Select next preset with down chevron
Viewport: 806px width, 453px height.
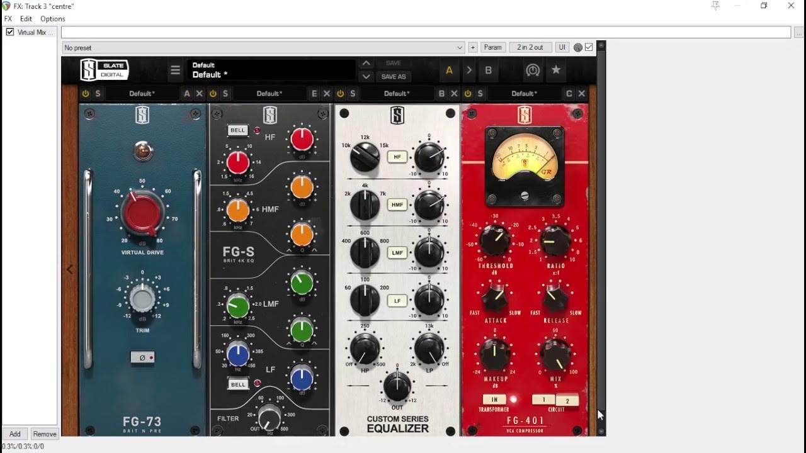coord(366,77)
